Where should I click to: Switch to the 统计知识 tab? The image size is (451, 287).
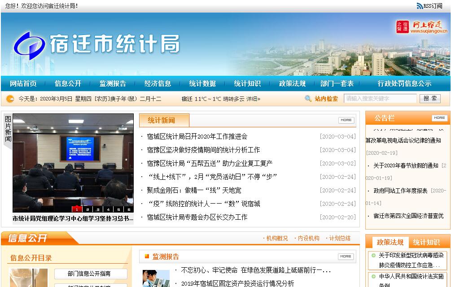426,242
